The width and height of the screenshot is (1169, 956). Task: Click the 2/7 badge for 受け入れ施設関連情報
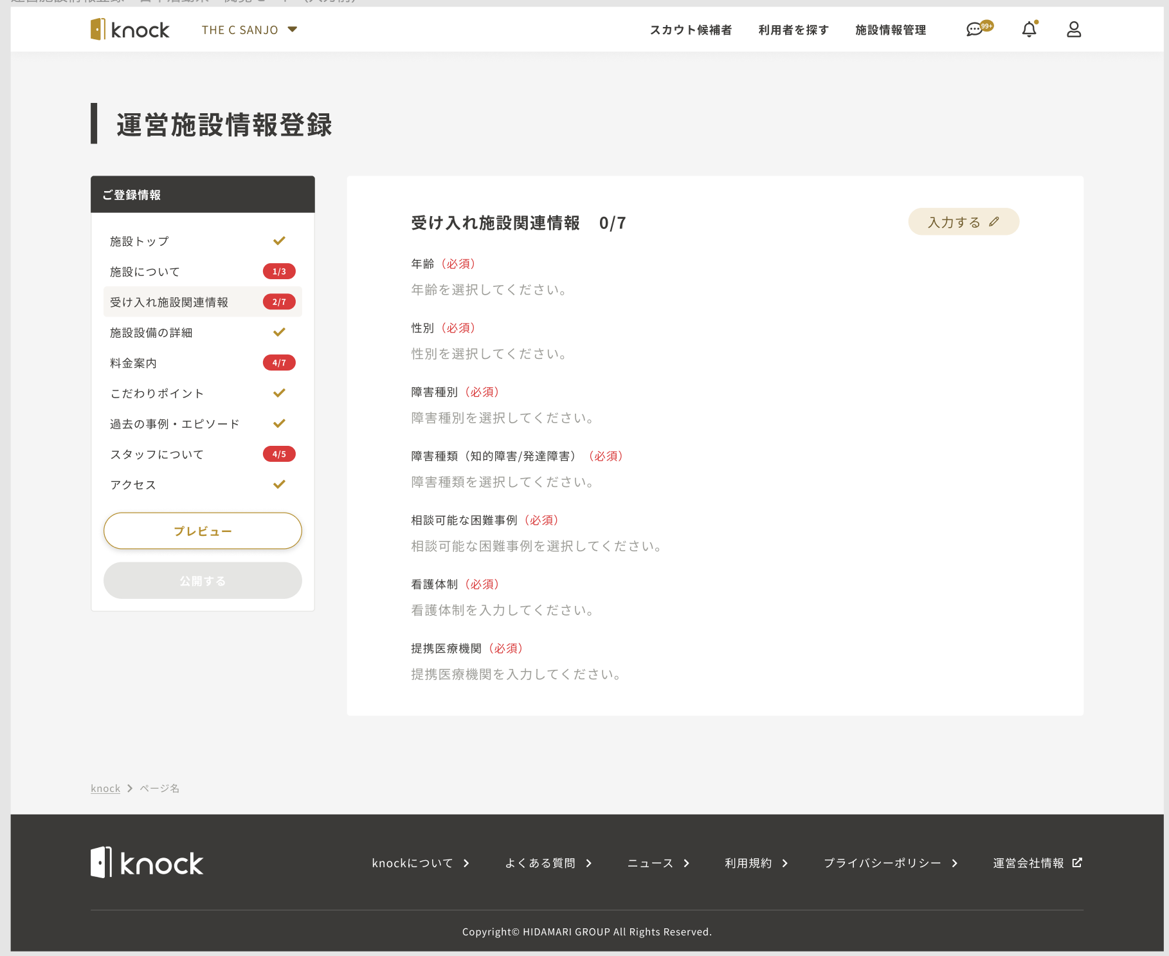pos(279,302)
